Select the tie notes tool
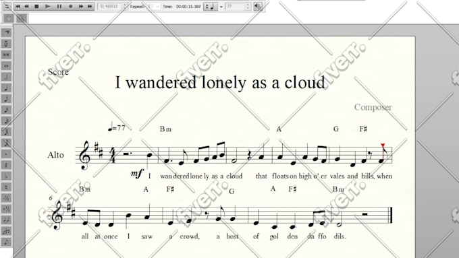This screenshot has width=459, height=258. 7,220
